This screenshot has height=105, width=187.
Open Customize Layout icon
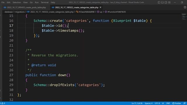click(x=169, y=2)
